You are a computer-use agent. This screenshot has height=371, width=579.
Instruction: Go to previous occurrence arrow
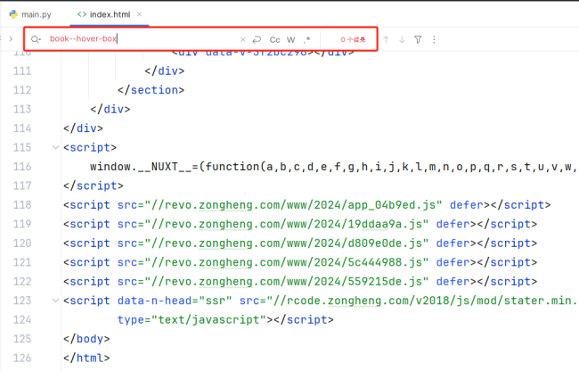(x=386, y=39)
